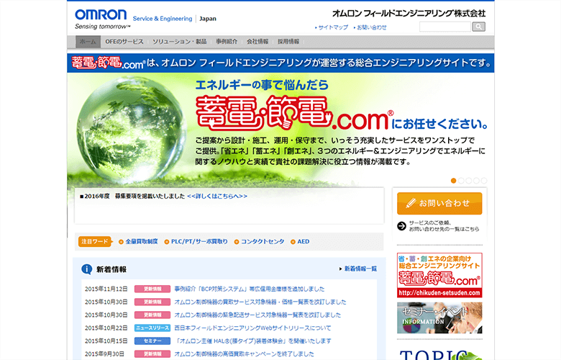Open お問い合わせ先の一覧はこちら link
The height and width of the screenshot is (360, 561).
[x=444, y=229]
